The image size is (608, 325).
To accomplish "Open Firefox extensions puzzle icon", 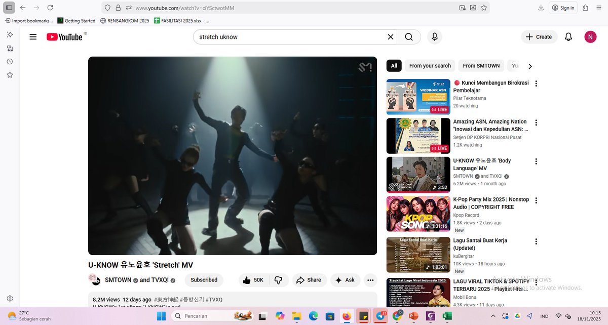I will click(585, 8).
